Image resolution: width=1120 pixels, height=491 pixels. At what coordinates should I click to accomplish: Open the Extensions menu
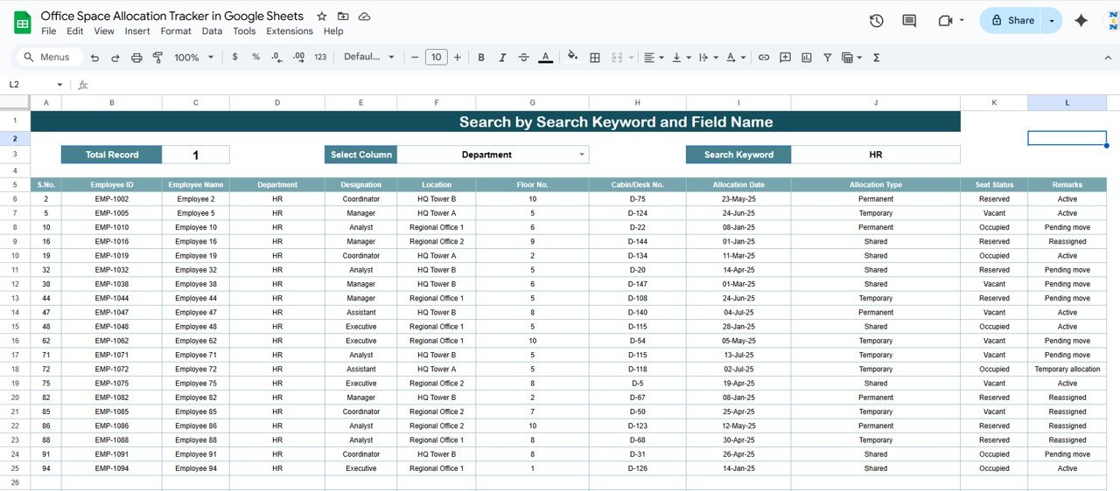[x=290, y=31]
